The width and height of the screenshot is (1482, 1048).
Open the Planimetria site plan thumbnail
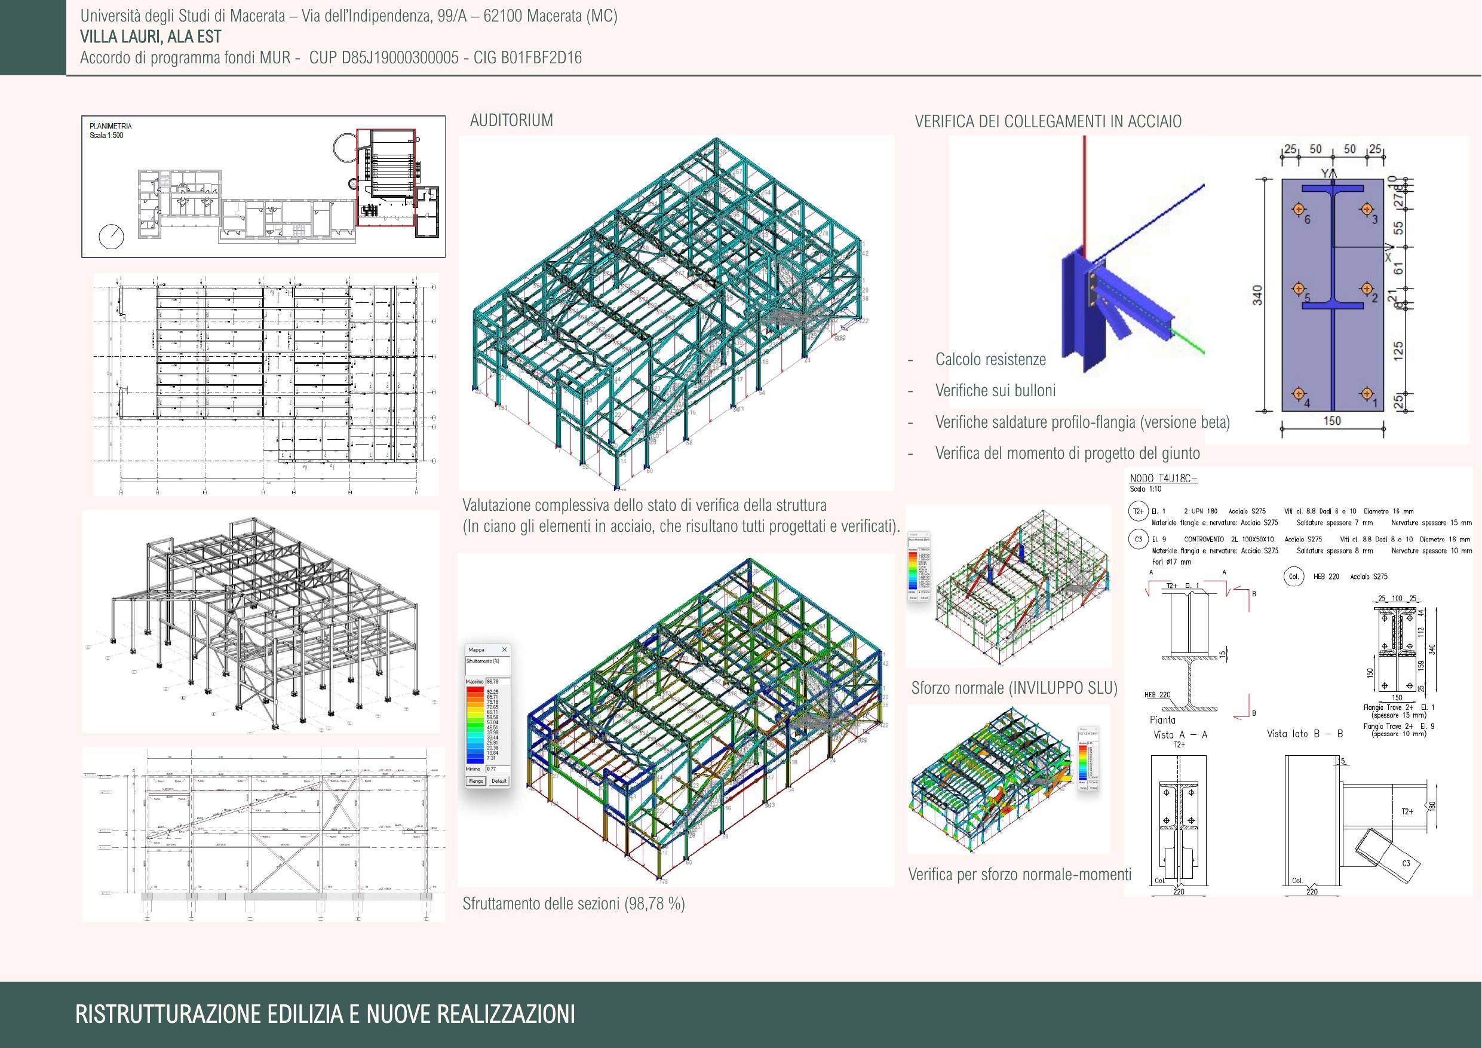click(x=263, y=186)
